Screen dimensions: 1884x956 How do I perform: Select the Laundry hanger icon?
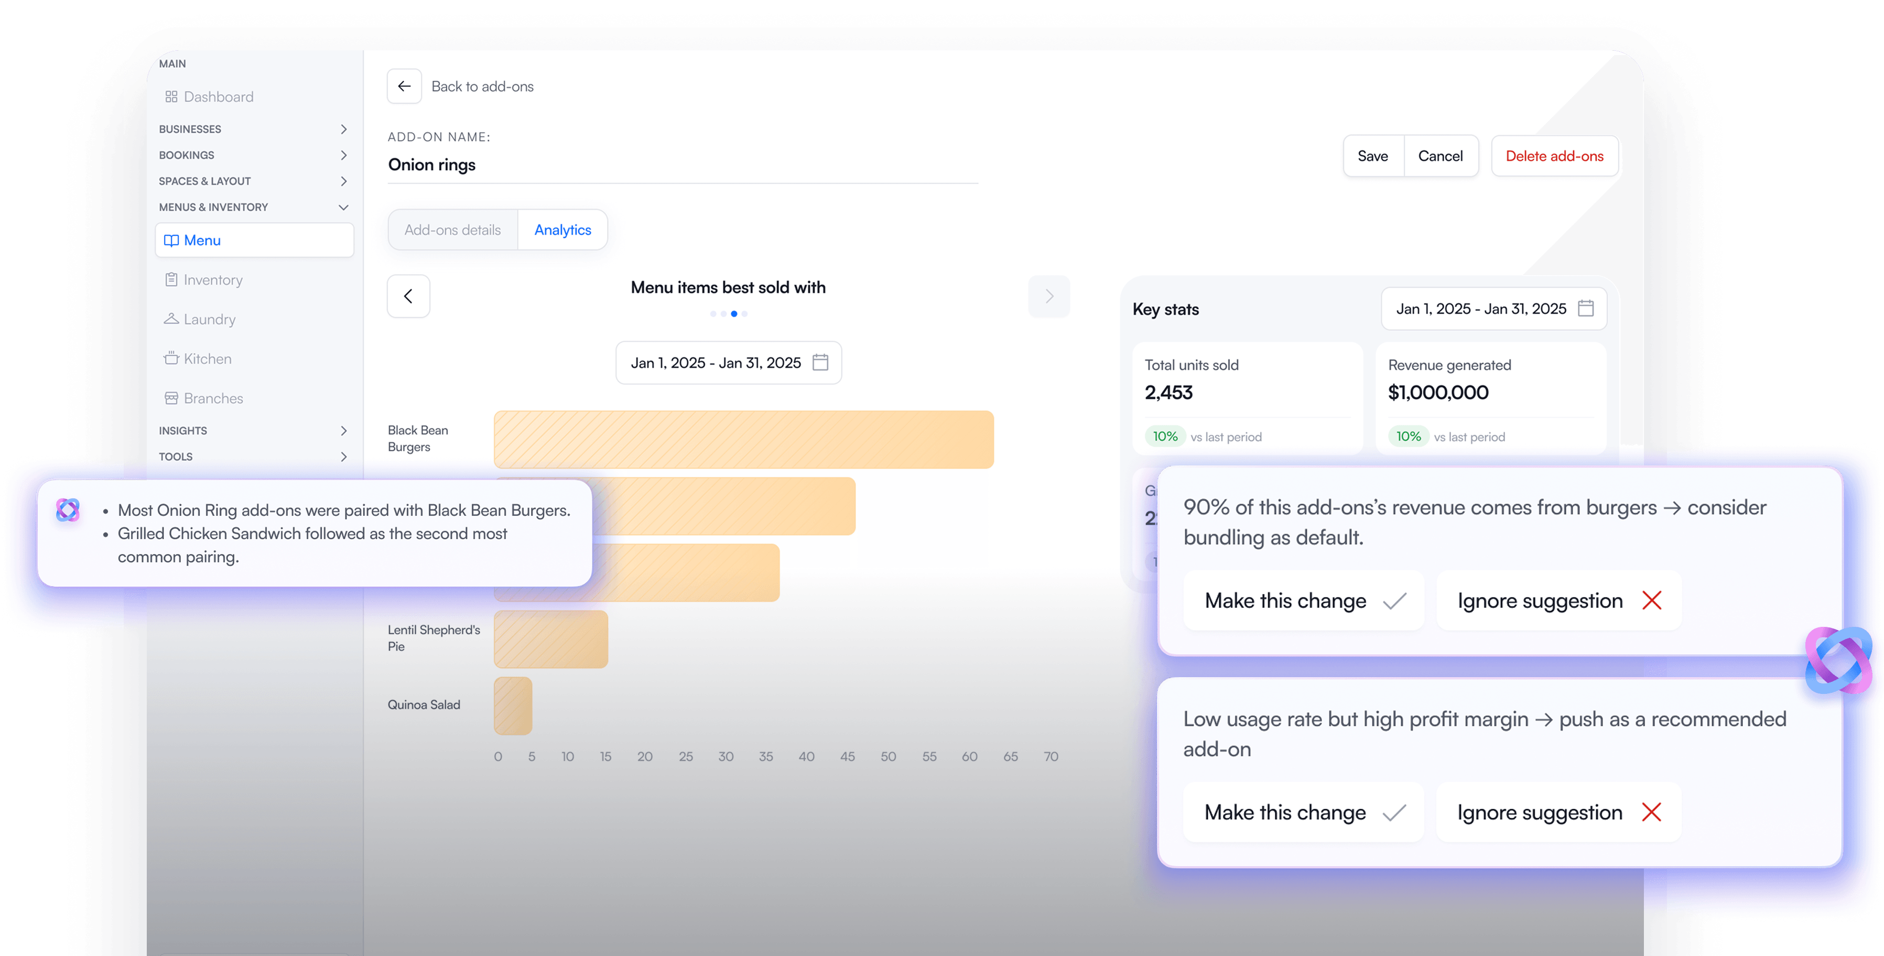[x=171, y=319]
